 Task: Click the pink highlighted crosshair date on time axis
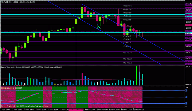pos(76,110)
